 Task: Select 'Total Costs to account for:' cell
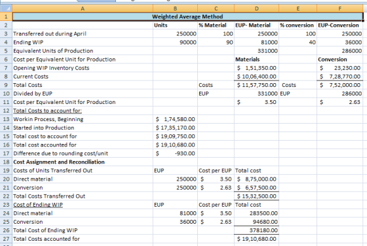click(83, 111)
